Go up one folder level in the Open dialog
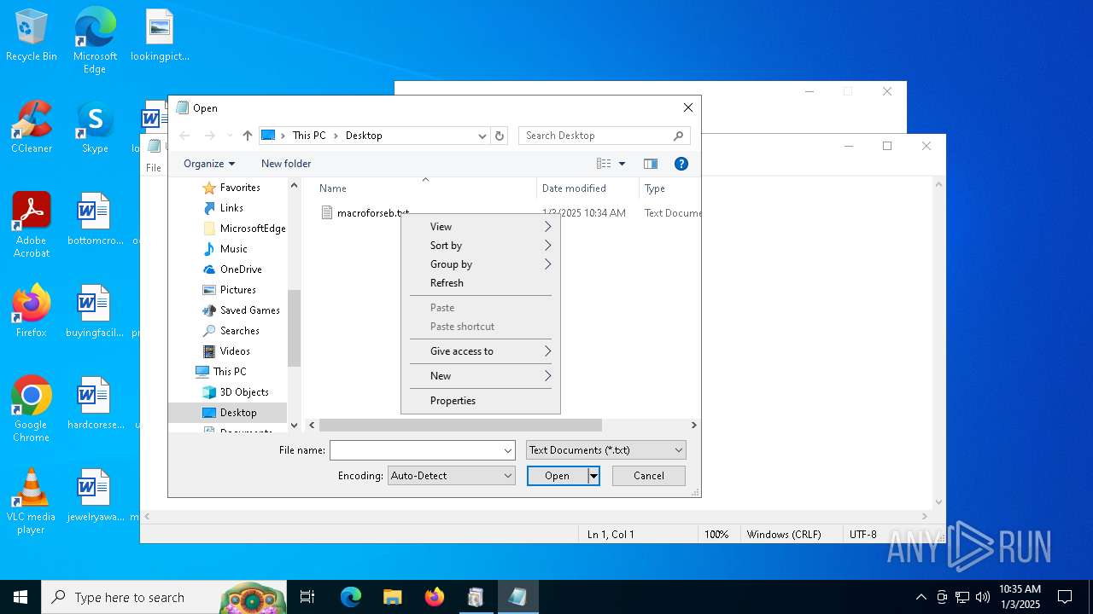The width and height of the screenshot is (1093, 614). point(248,136)
